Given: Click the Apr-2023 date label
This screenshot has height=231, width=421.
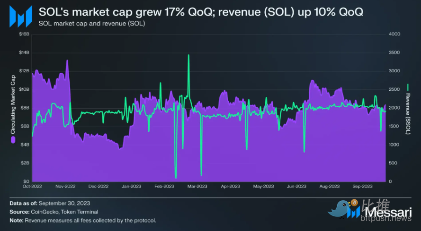Looking at the screenshot, I should pyautogui.click(x=230, y=186).
